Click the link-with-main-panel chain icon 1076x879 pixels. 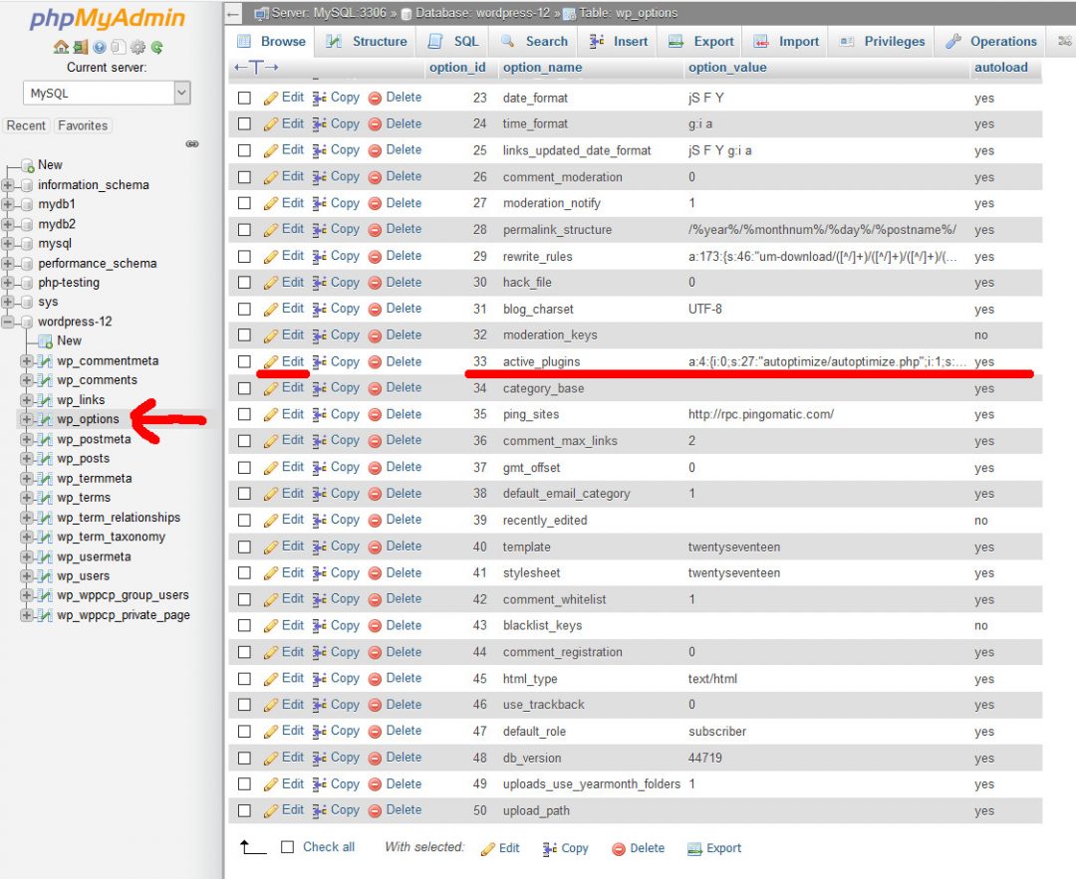pyautogui.click(x=192, y=144)
